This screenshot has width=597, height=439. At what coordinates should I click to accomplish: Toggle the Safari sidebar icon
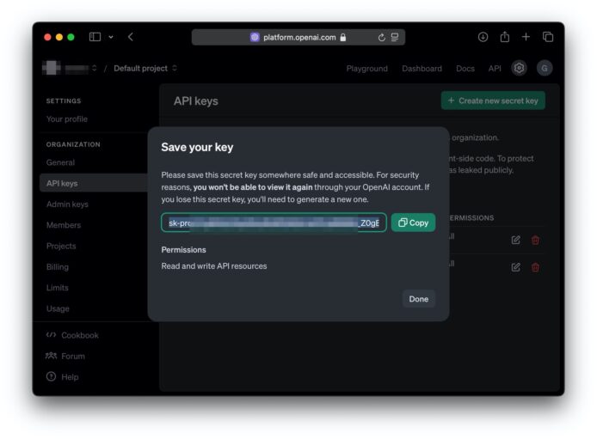pos(95,37)
